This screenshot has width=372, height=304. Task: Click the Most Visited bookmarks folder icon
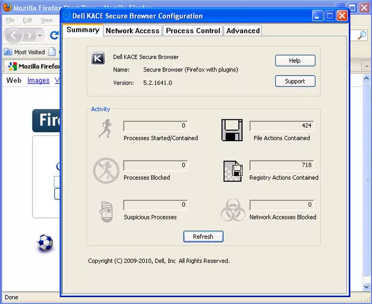(x=8, y=52)
